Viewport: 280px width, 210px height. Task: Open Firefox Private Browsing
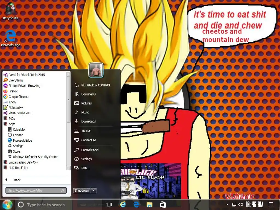coord(22,86)
